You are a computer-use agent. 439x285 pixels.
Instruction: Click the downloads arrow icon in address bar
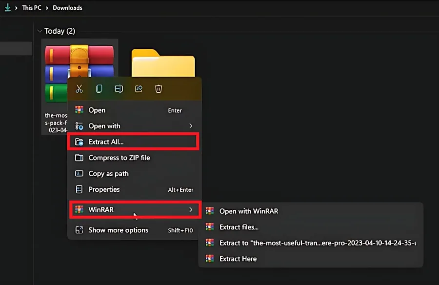click(x=8, y=8)
